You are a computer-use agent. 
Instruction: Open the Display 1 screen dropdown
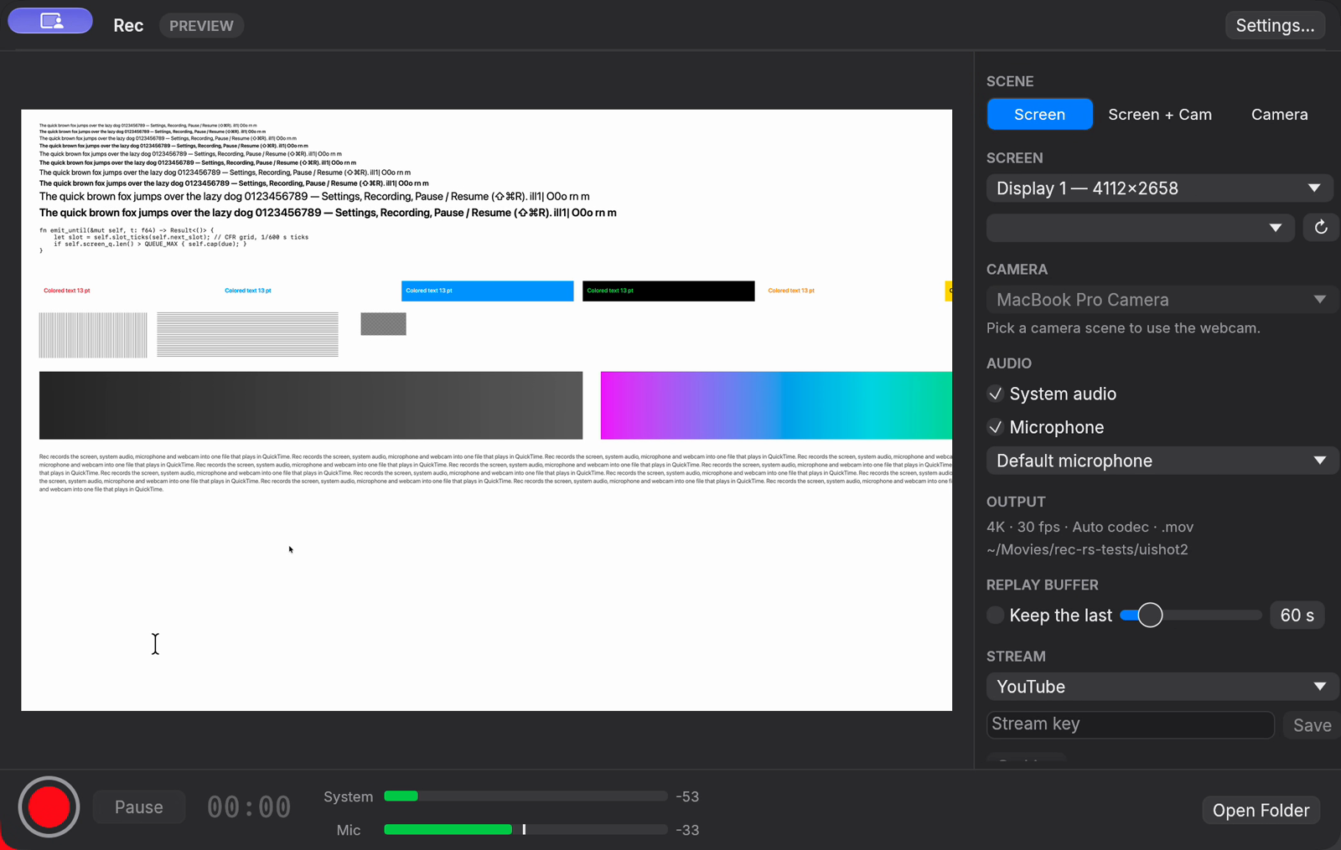click(1159, 188)
